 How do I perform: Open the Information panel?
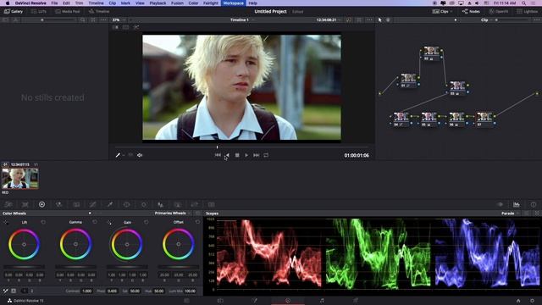click(x=534, y=205)
